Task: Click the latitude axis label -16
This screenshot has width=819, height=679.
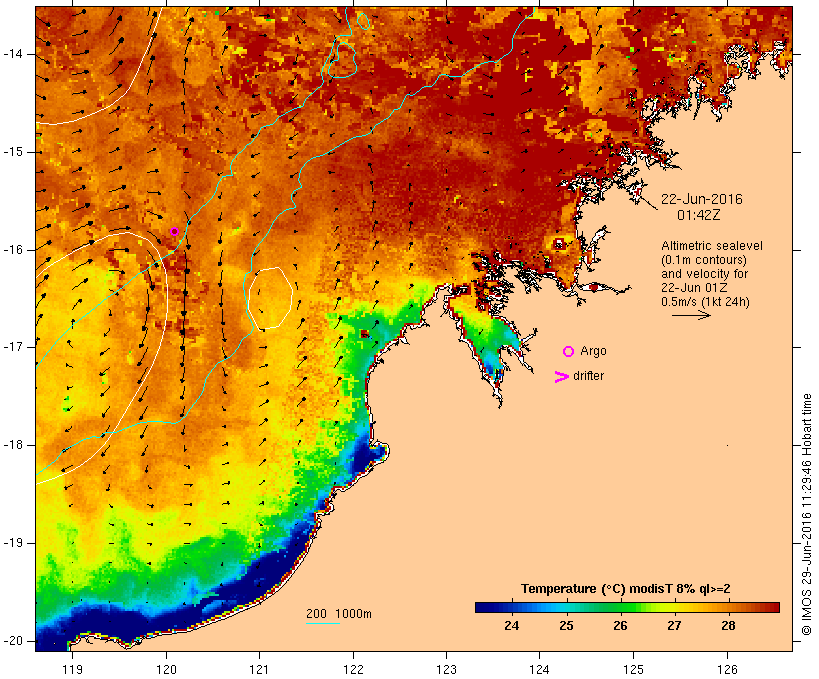Action: click(13, 250)
